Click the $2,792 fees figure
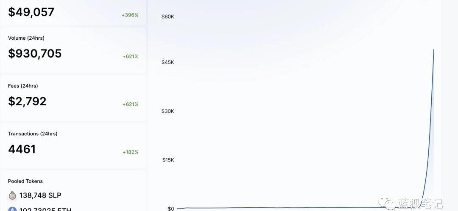This screenshot has height=211, width=458. click(27, 101)
